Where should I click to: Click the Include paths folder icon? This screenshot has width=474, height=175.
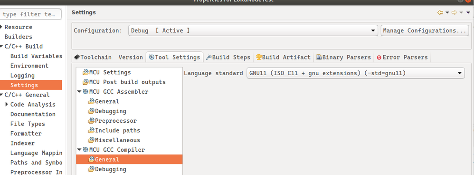click(91, 130)
